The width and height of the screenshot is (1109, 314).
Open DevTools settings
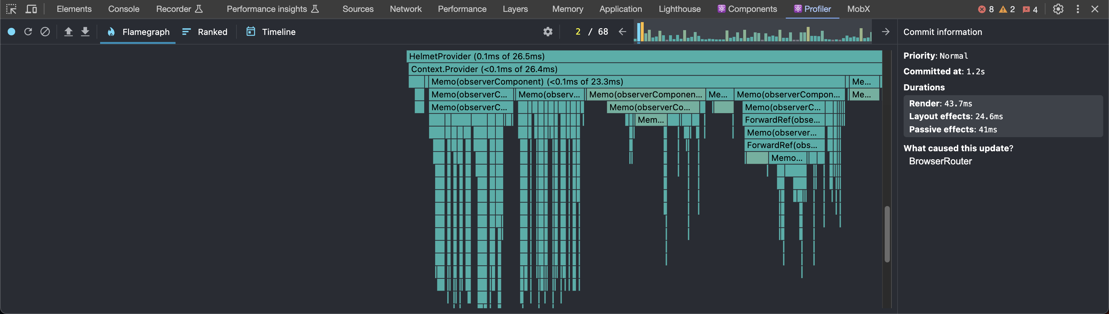pyautogui.click(x=1058, y=9)
